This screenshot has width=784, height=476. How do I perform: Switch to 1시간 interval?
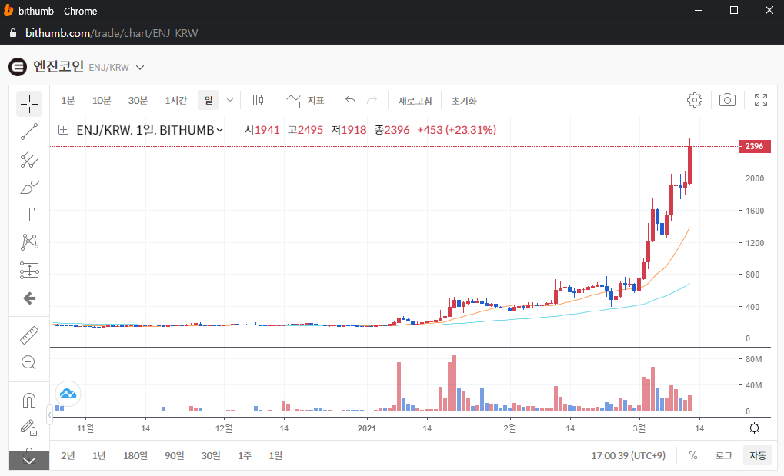176,101
